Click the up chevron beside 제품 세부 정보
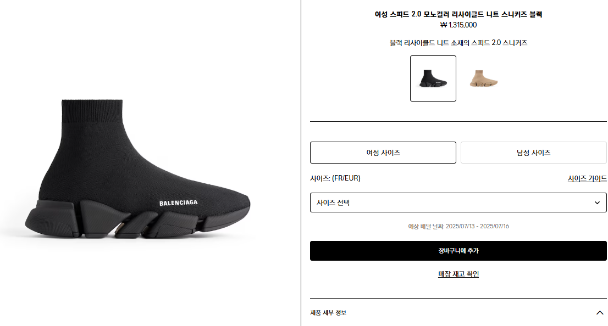608x326 pixels. pos(600,313)
